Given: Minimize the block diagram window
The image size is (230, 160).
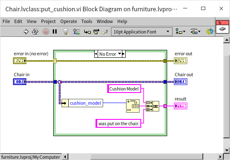Looking at the screenshot, I should tap(185, 8).
